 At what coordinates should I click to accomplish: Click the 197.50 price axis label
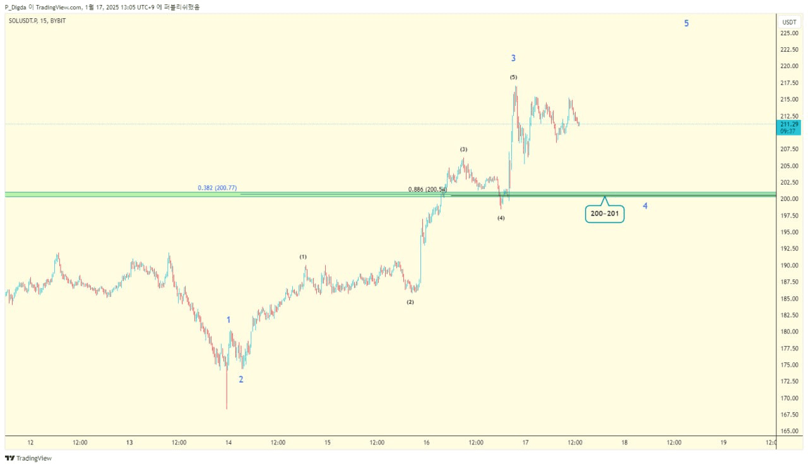[789, 216]
